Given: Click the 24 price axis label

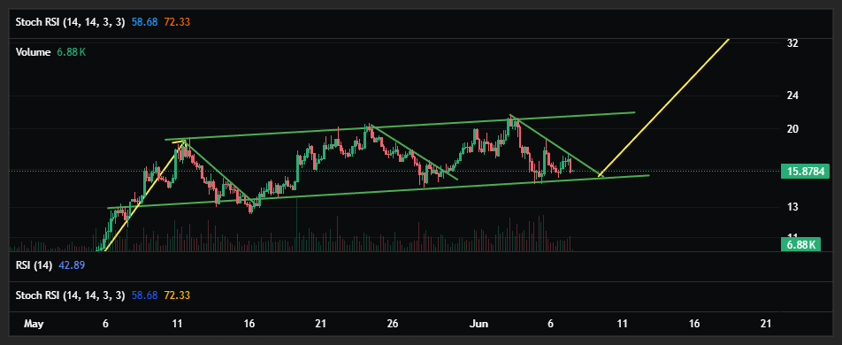Looking at the screenshot, I should [792, 96].
